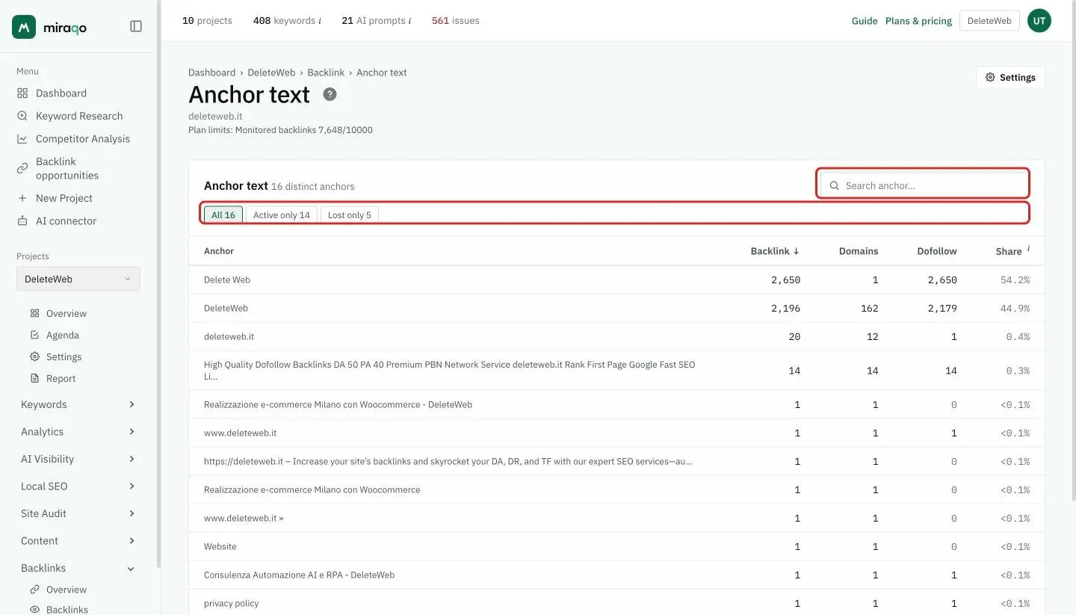Open the Guide link

[865, 21]
